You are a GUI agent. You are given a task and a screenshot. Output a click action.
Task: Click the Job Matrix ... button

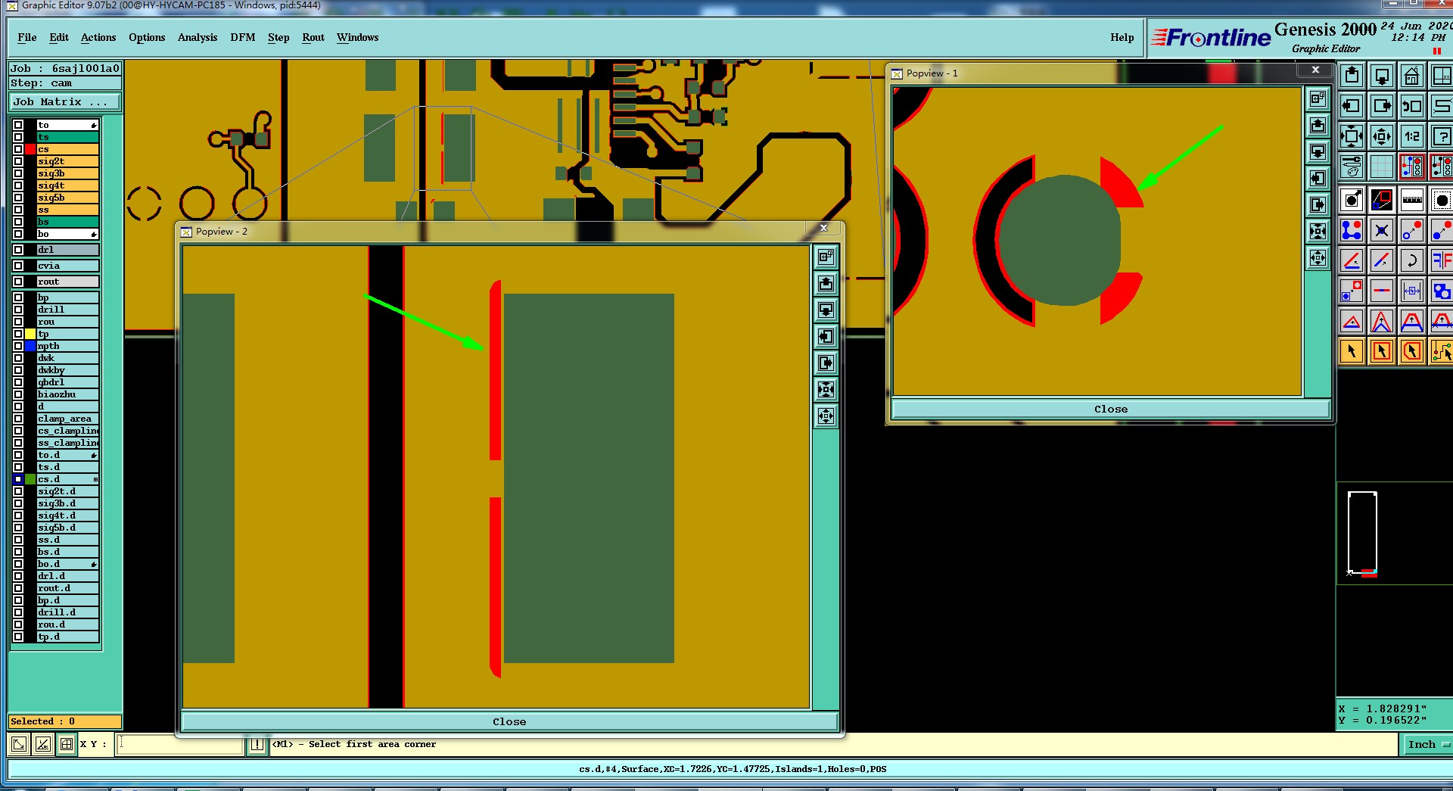[65, 102]
